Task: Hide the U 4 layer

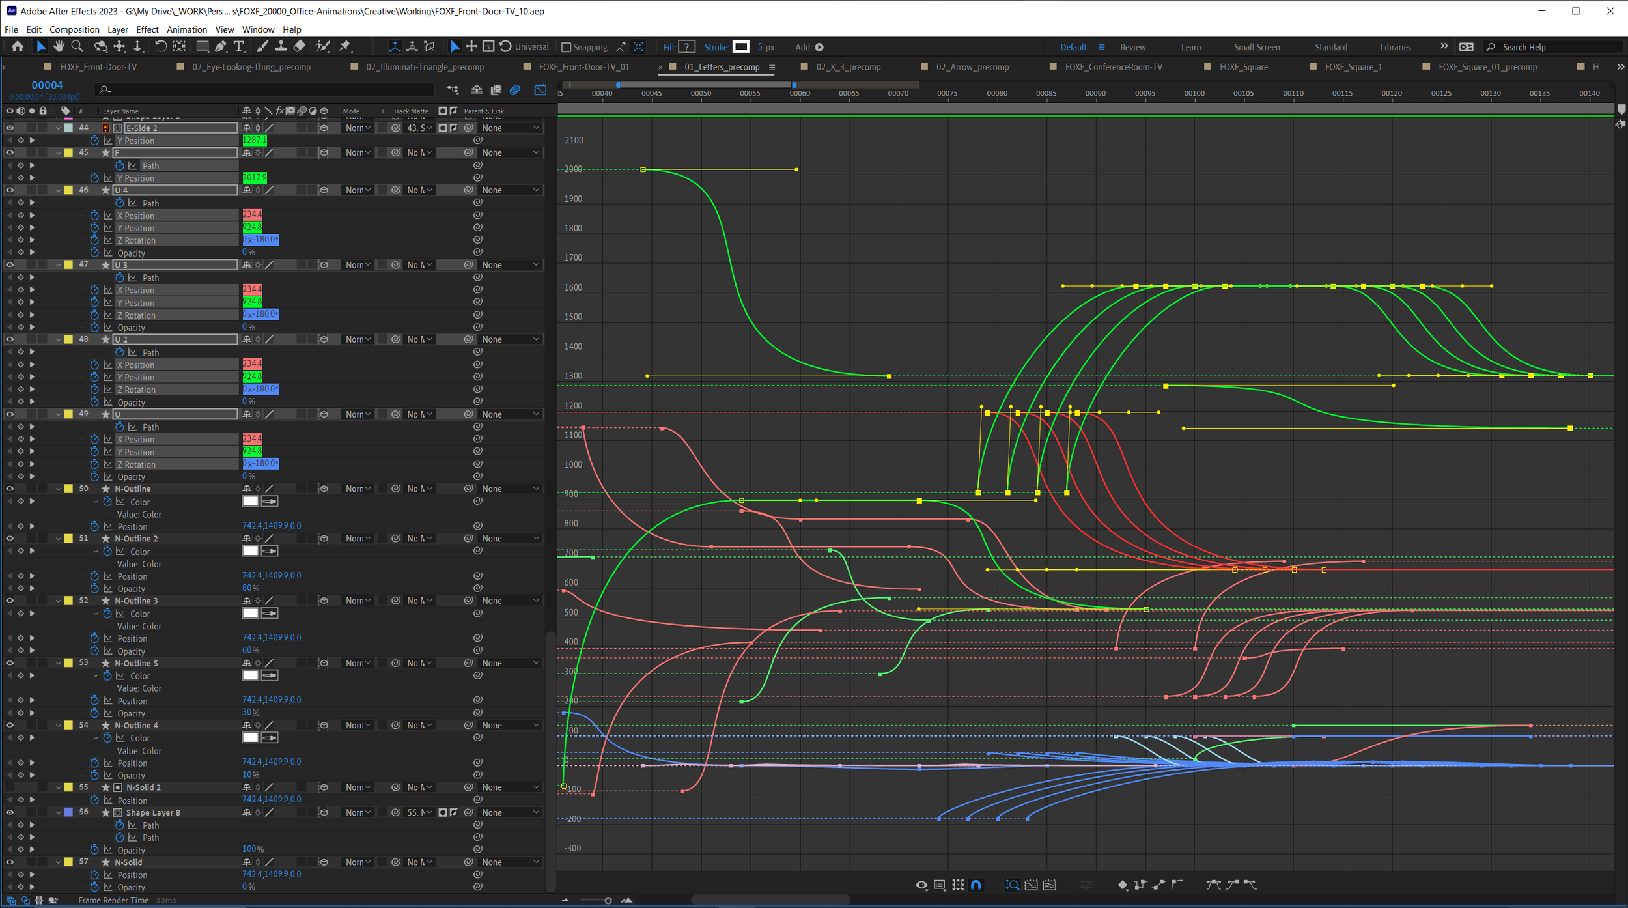Action: tap(9, 190)
